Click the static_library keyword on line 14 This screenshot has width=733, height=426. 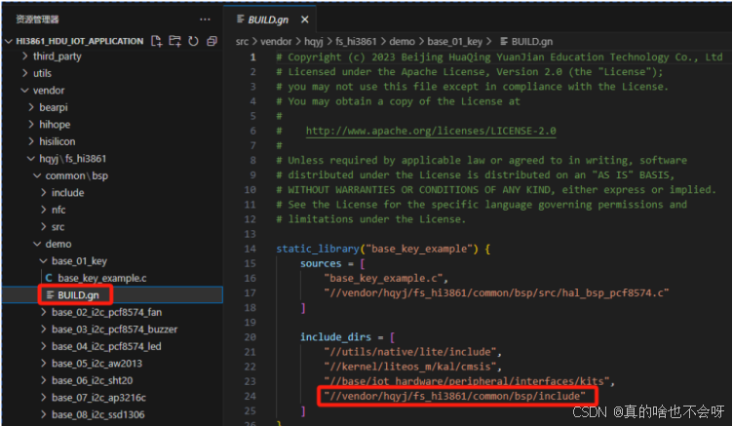tap(318, 249)
